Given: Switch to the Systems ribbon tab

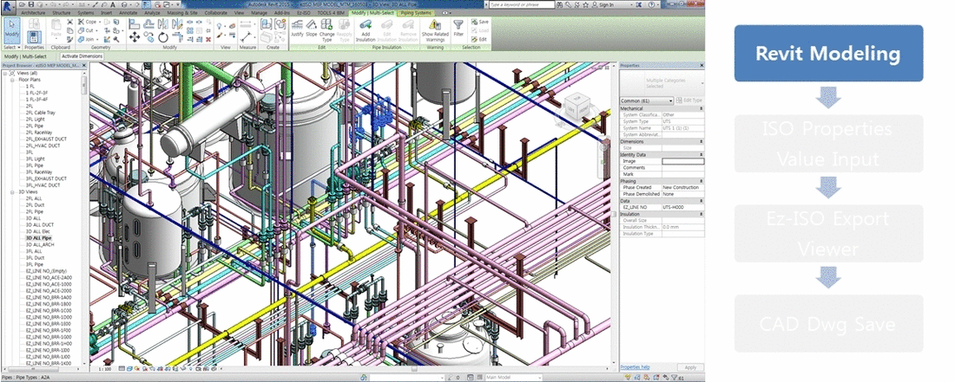Looking at the screenshot, I should 86,13.
